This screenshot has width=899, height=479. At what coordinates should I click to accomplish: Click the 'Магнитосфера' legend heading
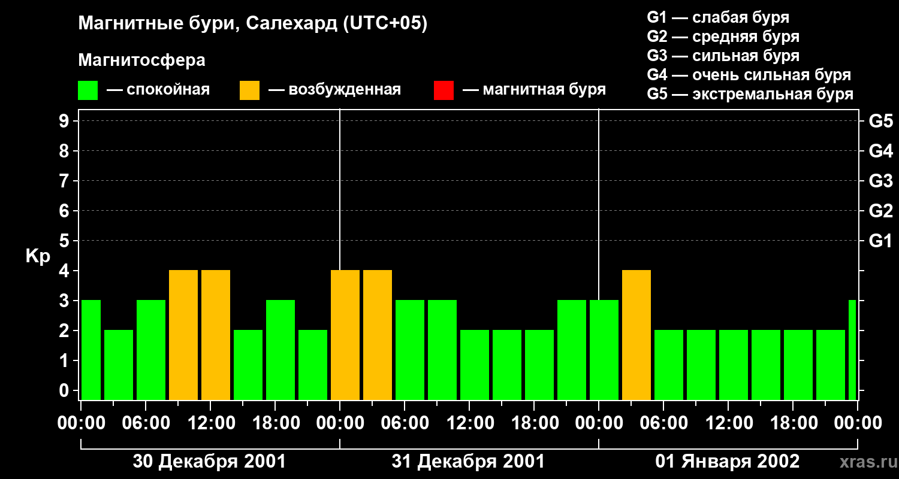pos(142,60)
